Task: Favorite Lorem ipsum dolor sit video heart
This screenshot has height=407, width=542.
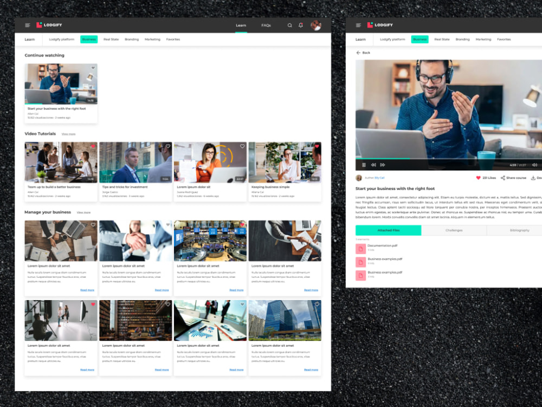Action: [x=242, y=147]
